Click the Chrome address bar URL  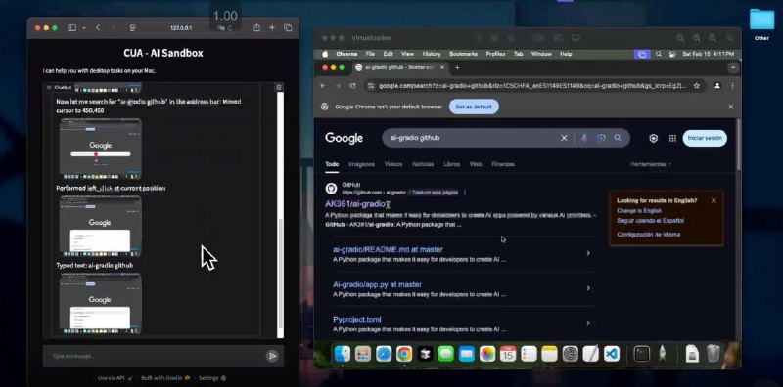click(x=532, y=86)
